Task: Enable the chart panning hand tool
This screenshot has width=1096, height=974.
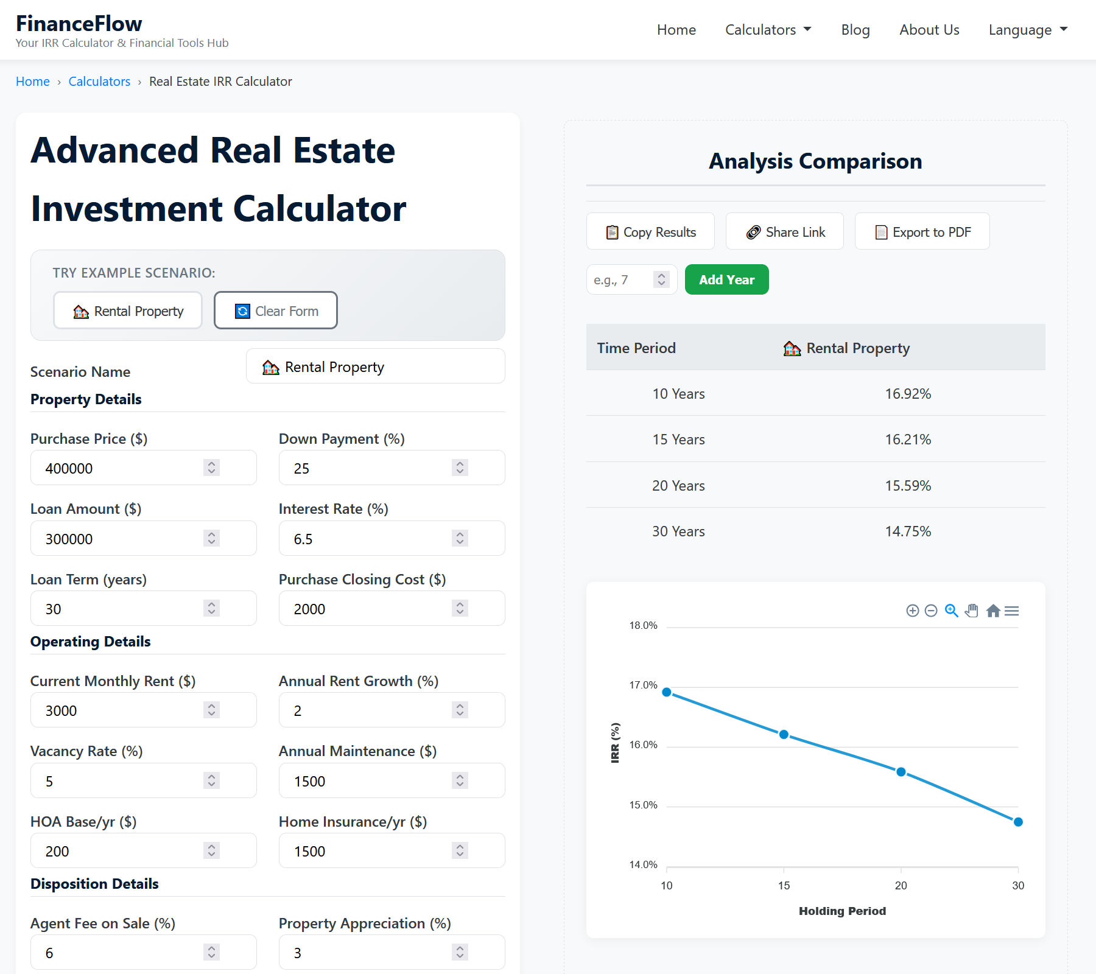Action: [972, 611]
